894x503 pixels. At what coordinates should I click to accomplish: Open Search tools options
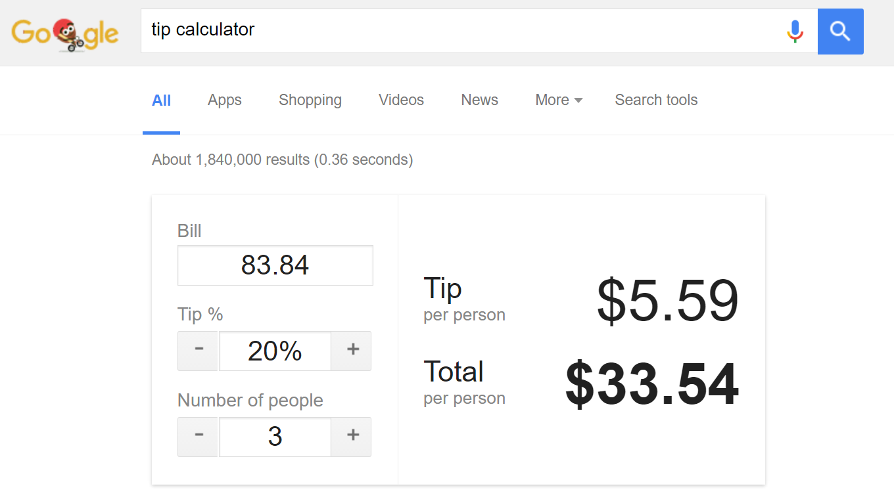pyautogui.click(x=656, y=100)
